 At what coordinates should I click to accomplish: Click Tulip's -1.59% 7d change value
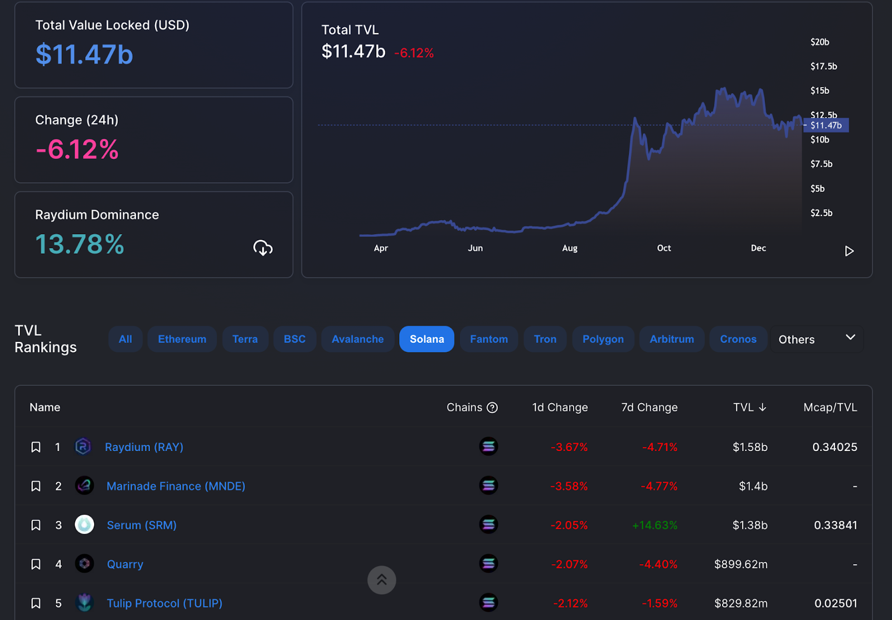click(x=660, y=603)
